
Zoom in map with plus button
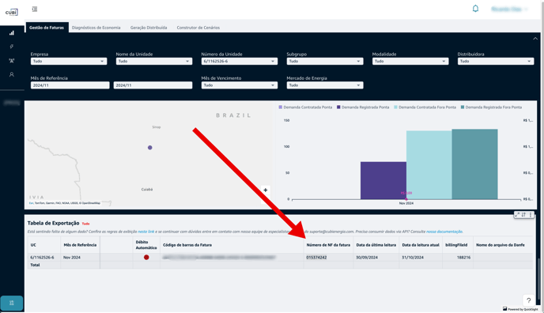[266, 190]
